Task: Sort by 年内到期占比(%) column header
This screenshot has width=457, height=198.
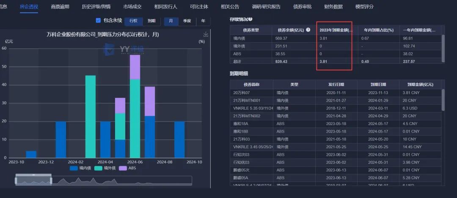Action: point(379,30)
